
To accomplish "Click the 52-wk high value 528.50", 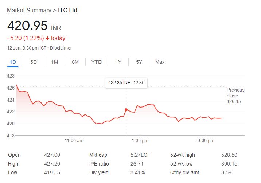I will (x=229, y=155).
